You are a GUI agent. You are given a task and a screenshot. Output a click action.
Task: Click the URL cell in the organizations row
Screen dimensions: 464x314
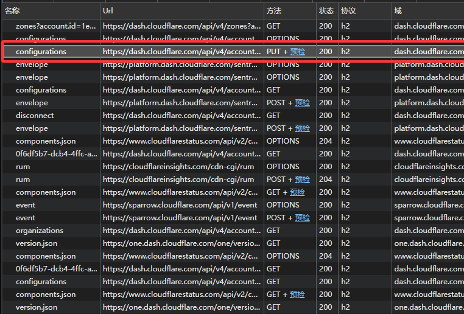click(181, 231)
